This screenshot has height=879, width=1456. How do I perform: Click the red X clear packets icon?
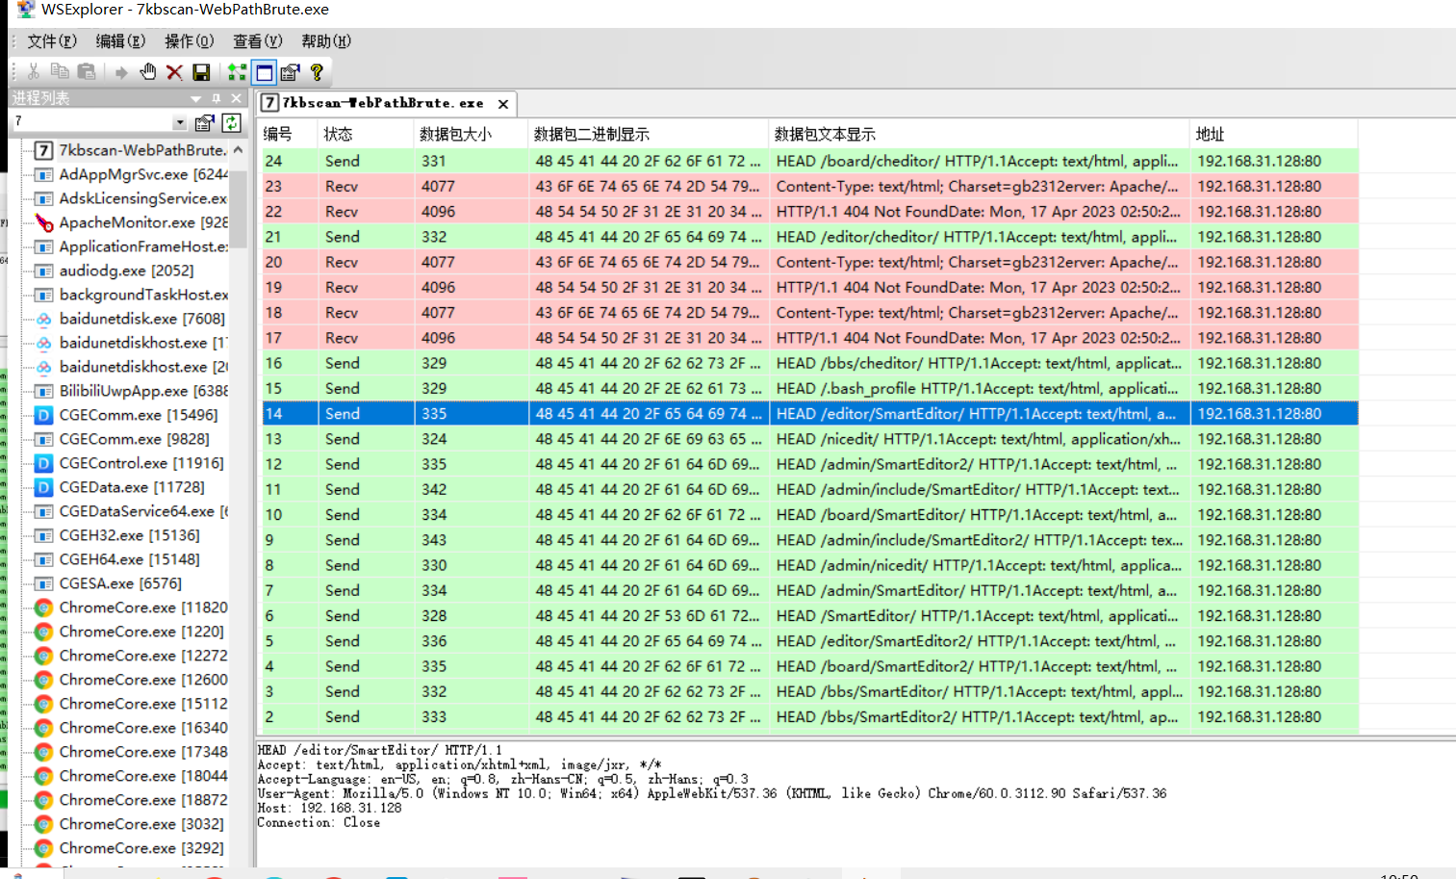coord(174,72)
